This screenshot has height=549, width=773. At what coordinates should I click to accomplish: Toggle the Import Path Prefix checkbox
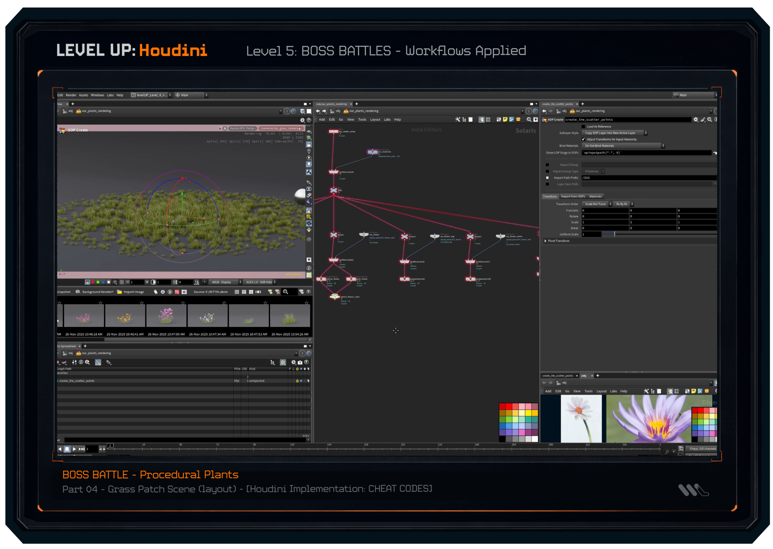(548, 178)
